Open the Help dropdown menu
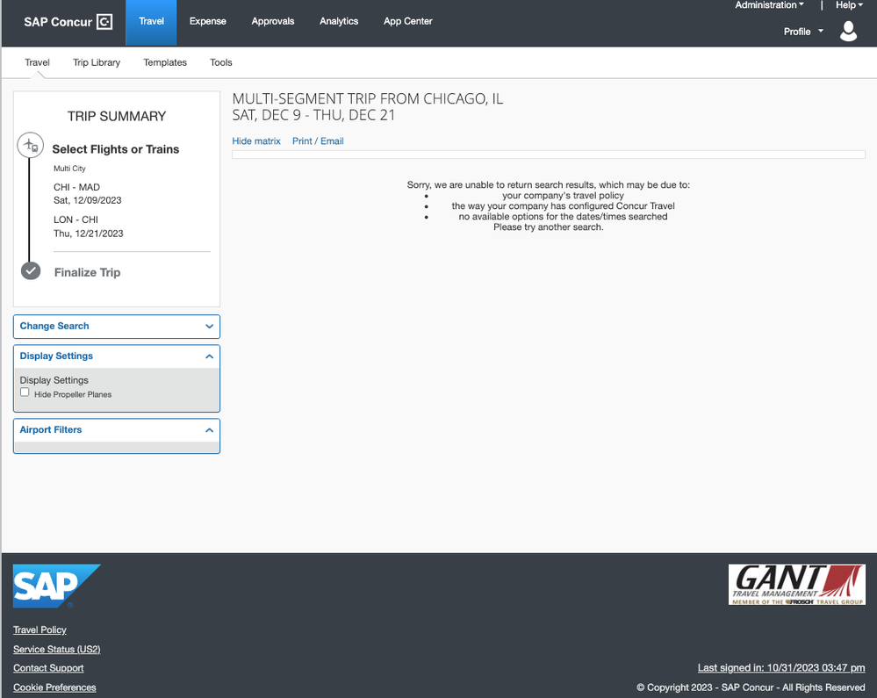The image size is (877, 698). pyautogui.click(x=849, y=5)
